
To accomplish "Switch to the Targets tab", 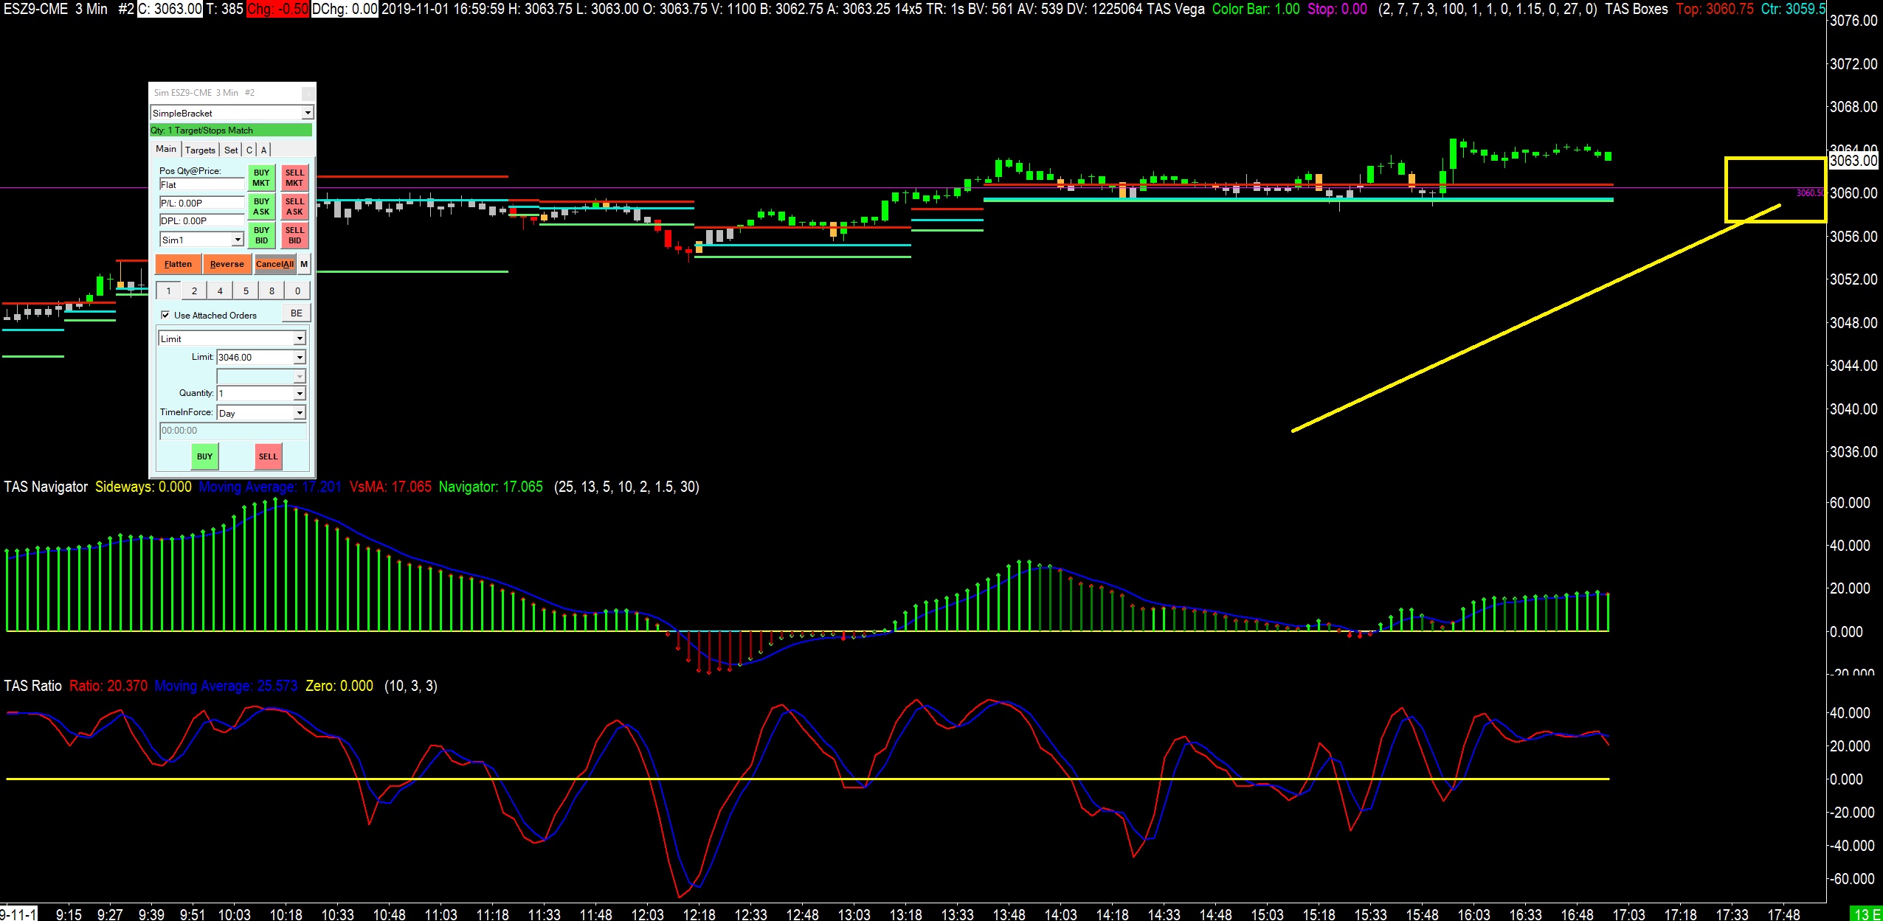I will [x=200, y=150].
